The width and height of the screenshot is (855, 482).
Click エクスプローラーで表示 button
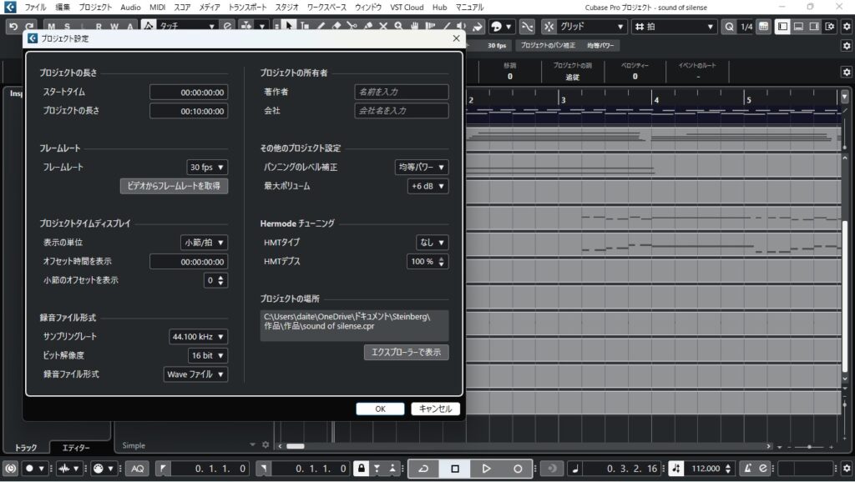point(407,353)
